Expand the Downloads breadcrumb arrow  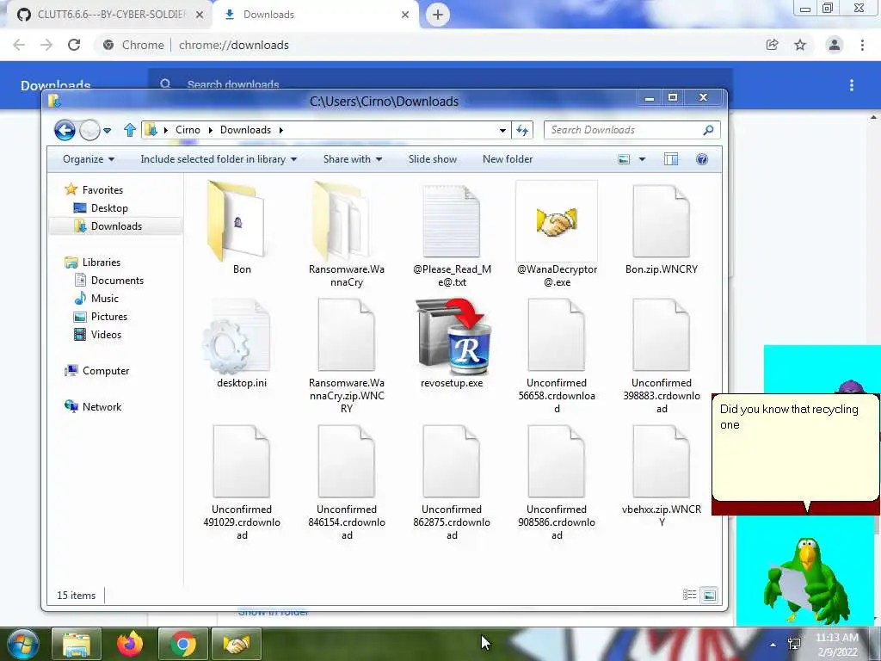[281, 131]
